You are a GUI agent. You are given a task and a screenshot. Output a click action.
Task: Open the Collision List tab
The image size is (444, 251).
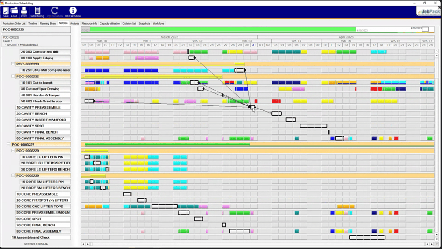[x=129, y=23]
